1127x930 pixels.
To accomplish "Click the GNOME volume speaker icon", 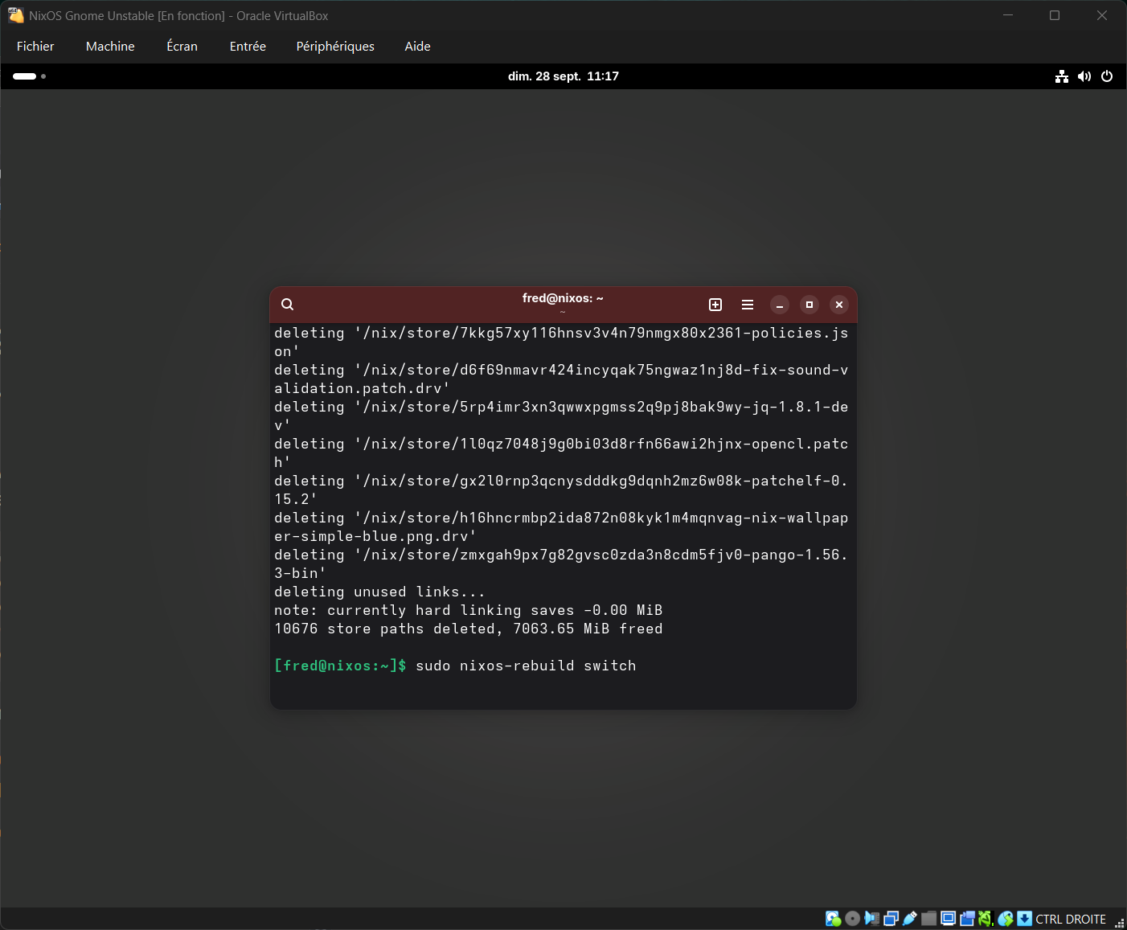I will click(1084, 76).
